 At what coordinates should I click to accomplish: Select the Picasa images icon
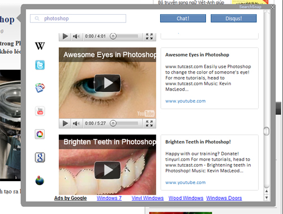(x=40, y=134)
